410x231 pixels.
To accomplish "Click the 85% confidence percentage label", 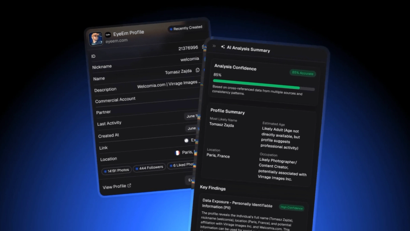I will pos(217,75).
